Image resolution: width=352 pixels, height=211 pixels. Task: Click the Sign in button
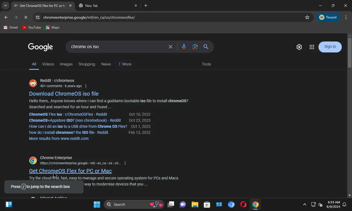(x=330, y=47)
